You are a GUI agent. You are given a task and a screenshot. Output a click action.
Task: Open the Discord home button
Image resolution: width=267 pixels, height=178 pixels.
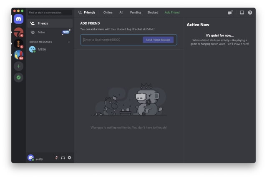coord(18,19)
